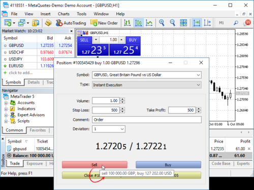This screenshot has height=190, width=254.
Task: Select EURUSD row in Market Watch
Action: 28,66
